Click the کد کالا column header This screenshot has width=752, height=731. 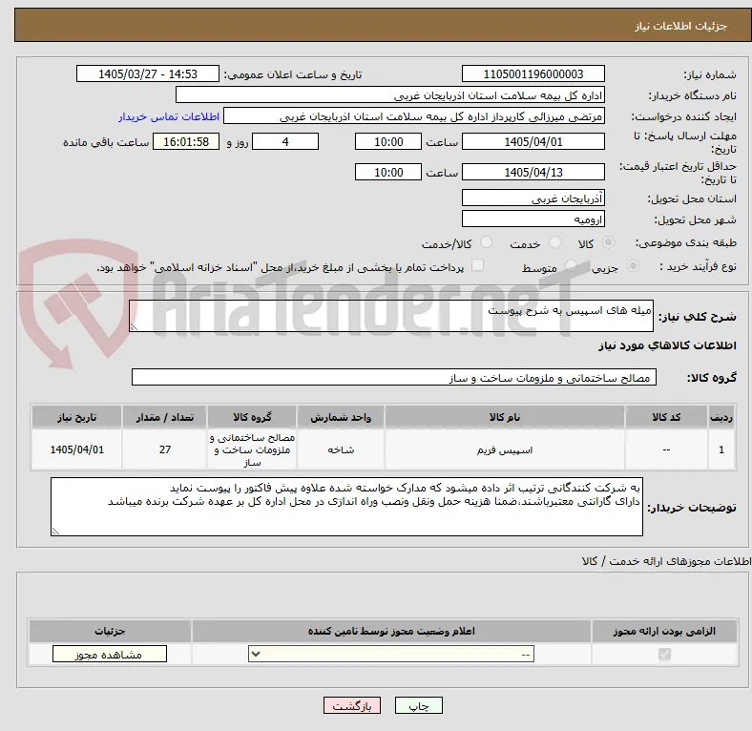pos(666,417)
